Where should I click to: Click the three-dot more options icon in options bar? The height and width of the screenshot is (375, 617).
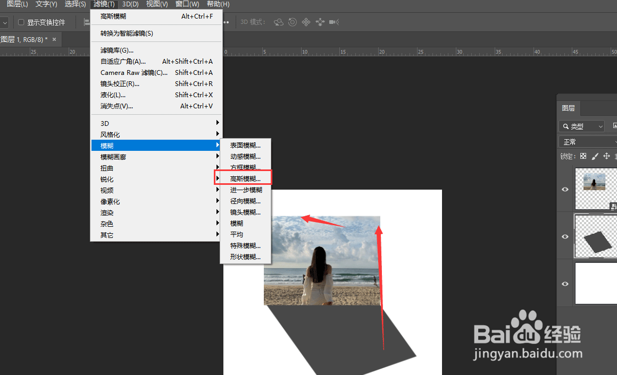(x=226, y=22)
